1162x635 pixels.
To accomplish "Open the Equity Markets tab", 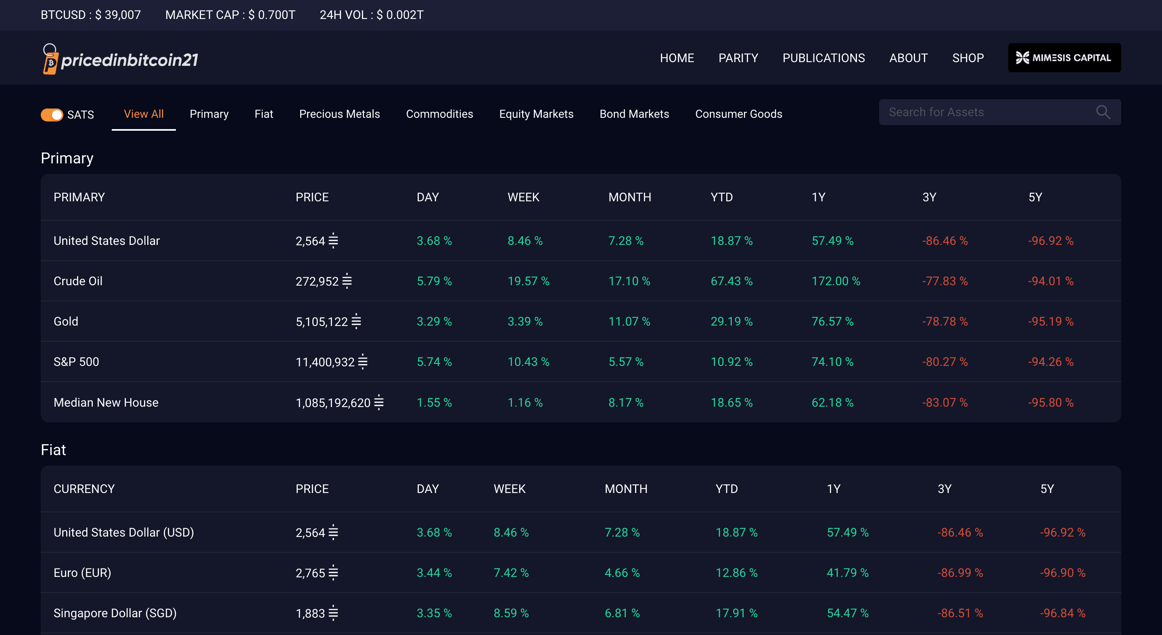I will click(x=536, y=114).
